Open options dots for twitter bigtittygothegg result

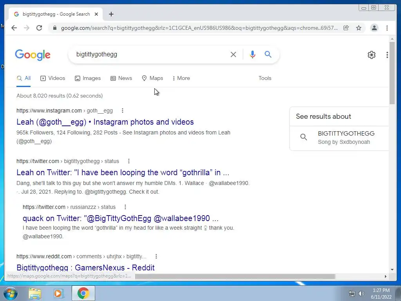click(x=128, y=161)
